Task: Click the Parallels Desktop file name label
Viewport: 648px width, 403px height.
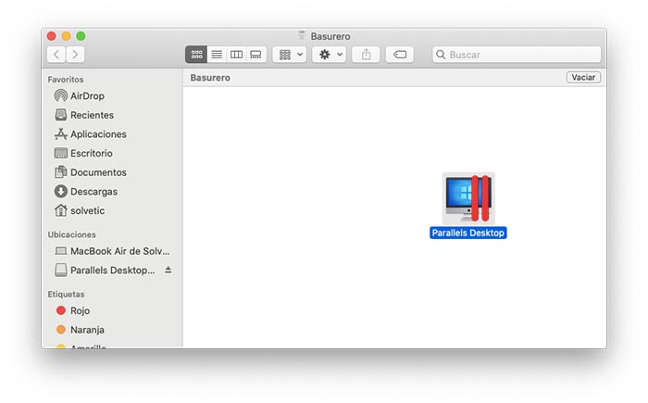Action: click(x=468, y=233)
